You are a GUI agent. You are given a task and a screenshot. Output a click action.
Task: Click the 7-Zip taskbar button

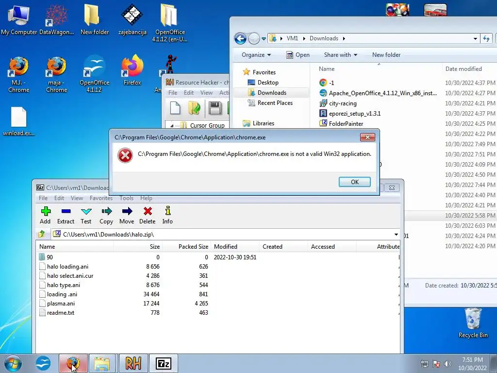coord(164,363)
